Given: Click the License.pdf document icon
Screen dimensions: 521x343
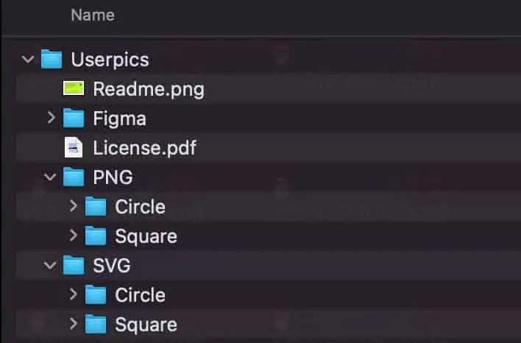Looking at the screenshot, I should pos(74,148).
